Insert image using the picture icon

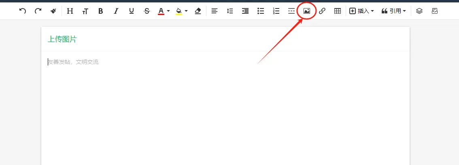(307, 11)
